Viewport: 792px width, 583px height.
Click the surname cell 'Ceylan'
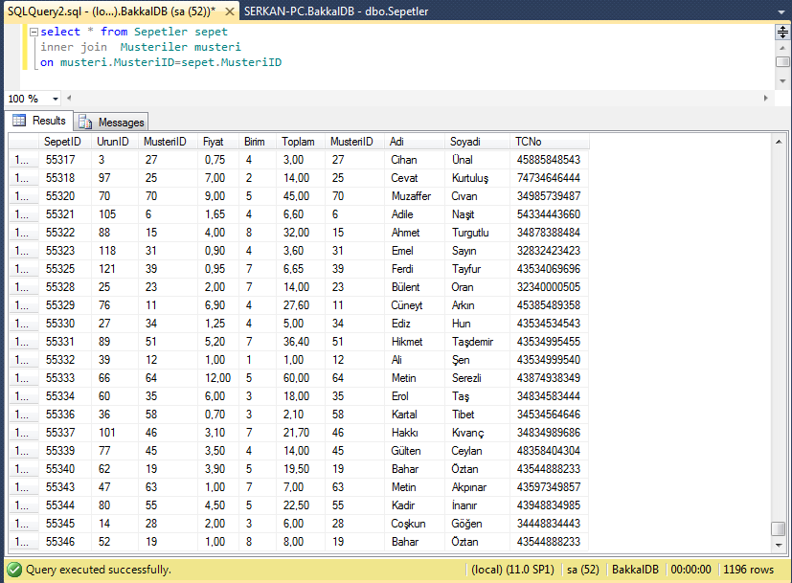click(x=477, y=451)
